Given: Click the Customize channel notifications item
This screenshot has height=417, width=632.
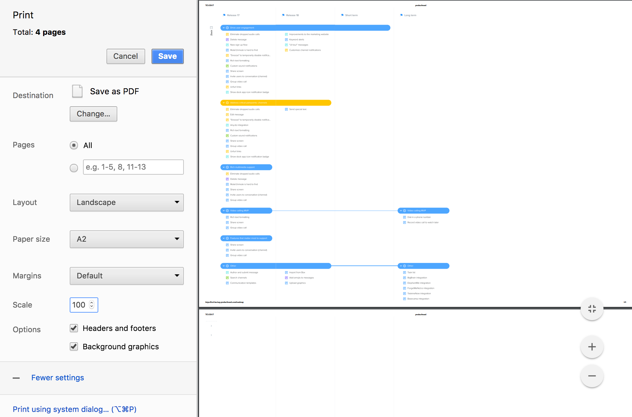Looking at the screenshot, I should tap(303, 50).
